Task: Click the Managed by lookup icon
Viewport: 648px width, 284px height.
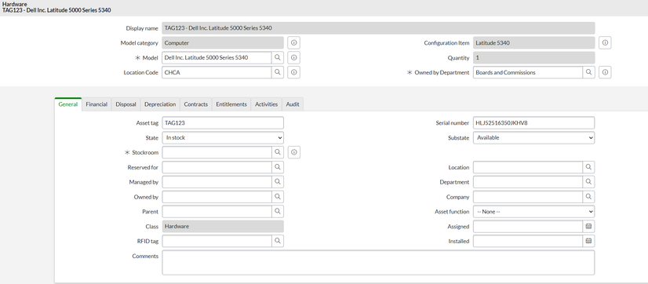Action: 278,182
